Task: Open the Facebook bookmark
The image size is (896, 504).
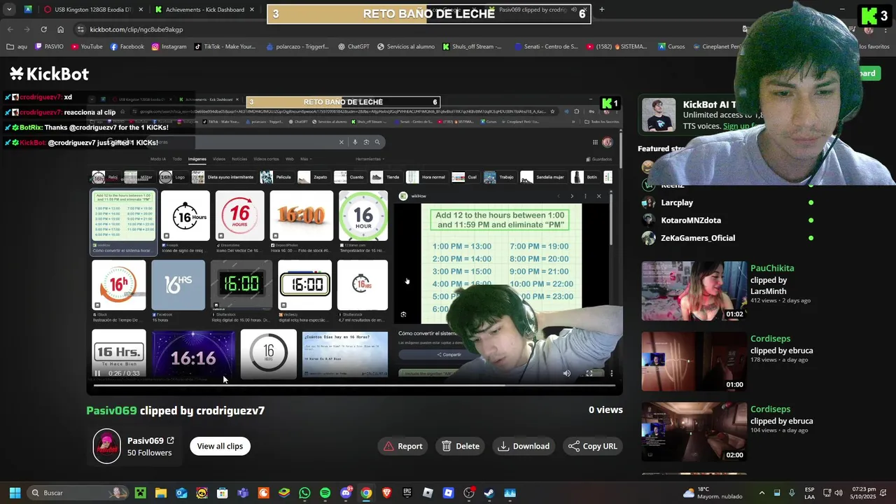Action: 127,47
